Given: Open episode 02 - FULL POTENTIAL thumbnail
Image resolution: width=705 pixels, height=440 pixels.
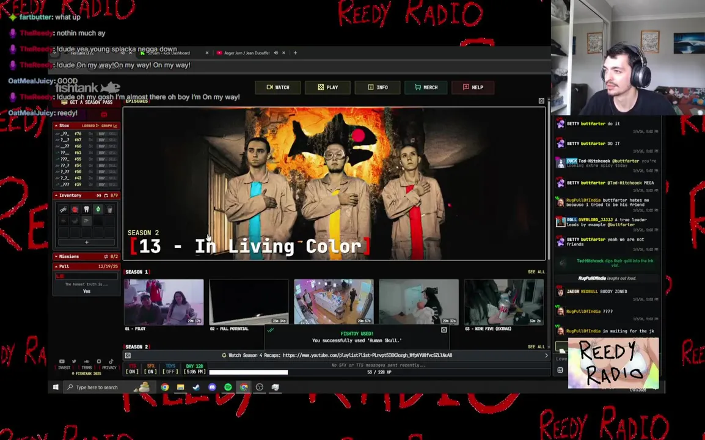Looking at the screenshot, I should 249,302.
